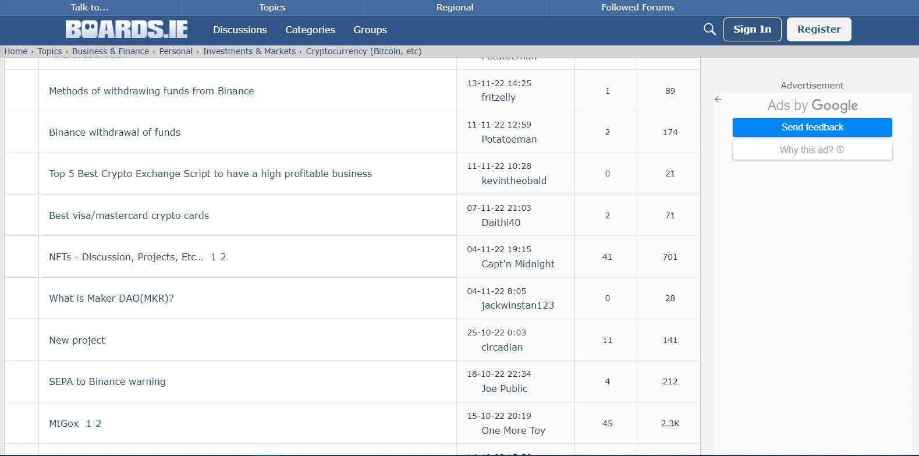This screenshot has width=919, height=456.
Task: Open Business & Finance breadcrumb
Action: tap(111, 51)
